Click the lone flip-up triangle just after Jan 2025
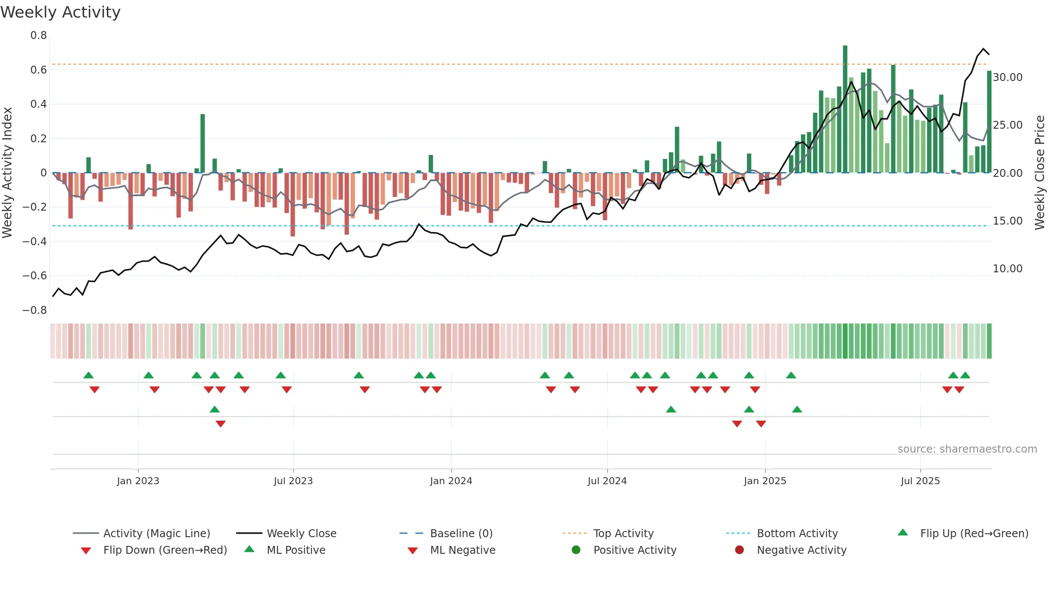 point(791,375)
